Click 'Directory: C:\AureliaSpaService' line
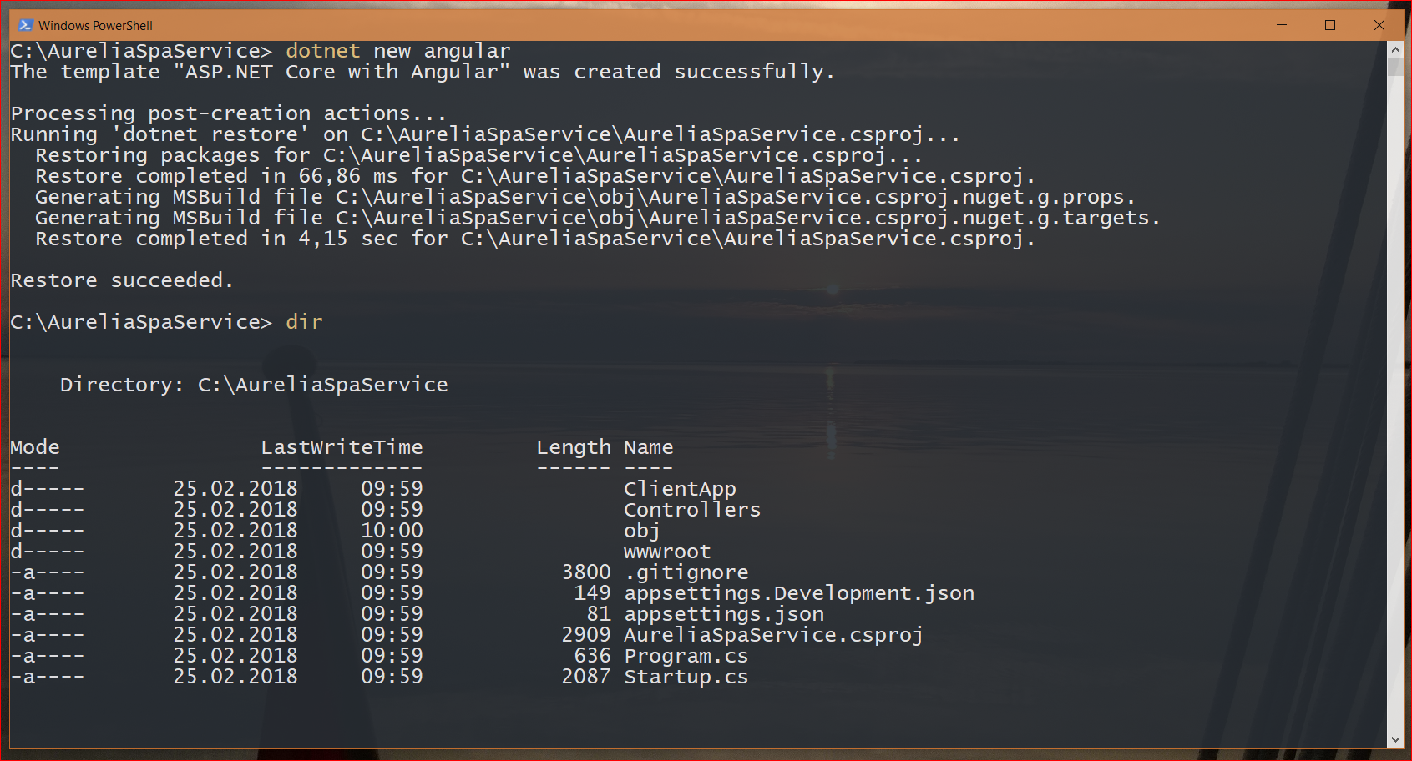This screenshot has height=761, width=1412. [x=254, y=385]
